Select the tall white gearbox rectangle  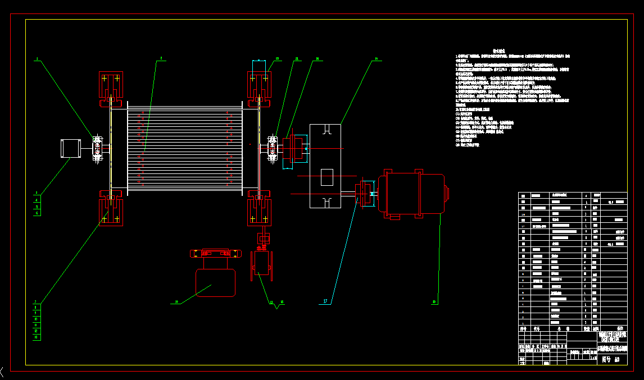coord(325,166)
